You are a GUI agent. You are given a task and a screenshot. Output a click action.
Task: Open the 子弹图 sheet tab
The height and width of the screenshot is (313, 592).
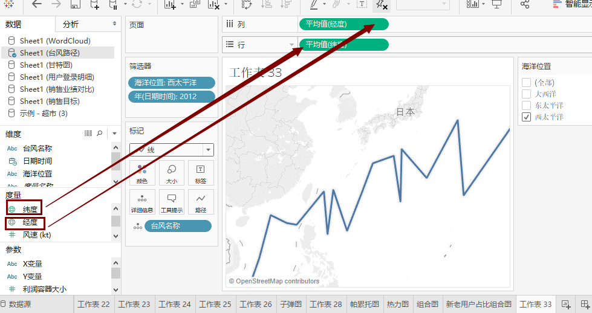(x=291, y=305)
